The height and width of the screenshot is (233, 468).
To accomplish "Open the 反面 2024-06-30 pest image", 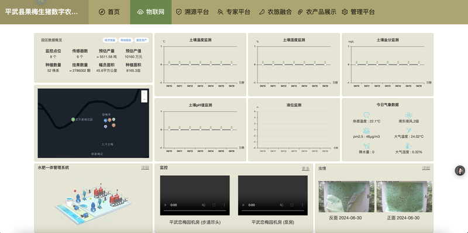I will tap(346, 197).
